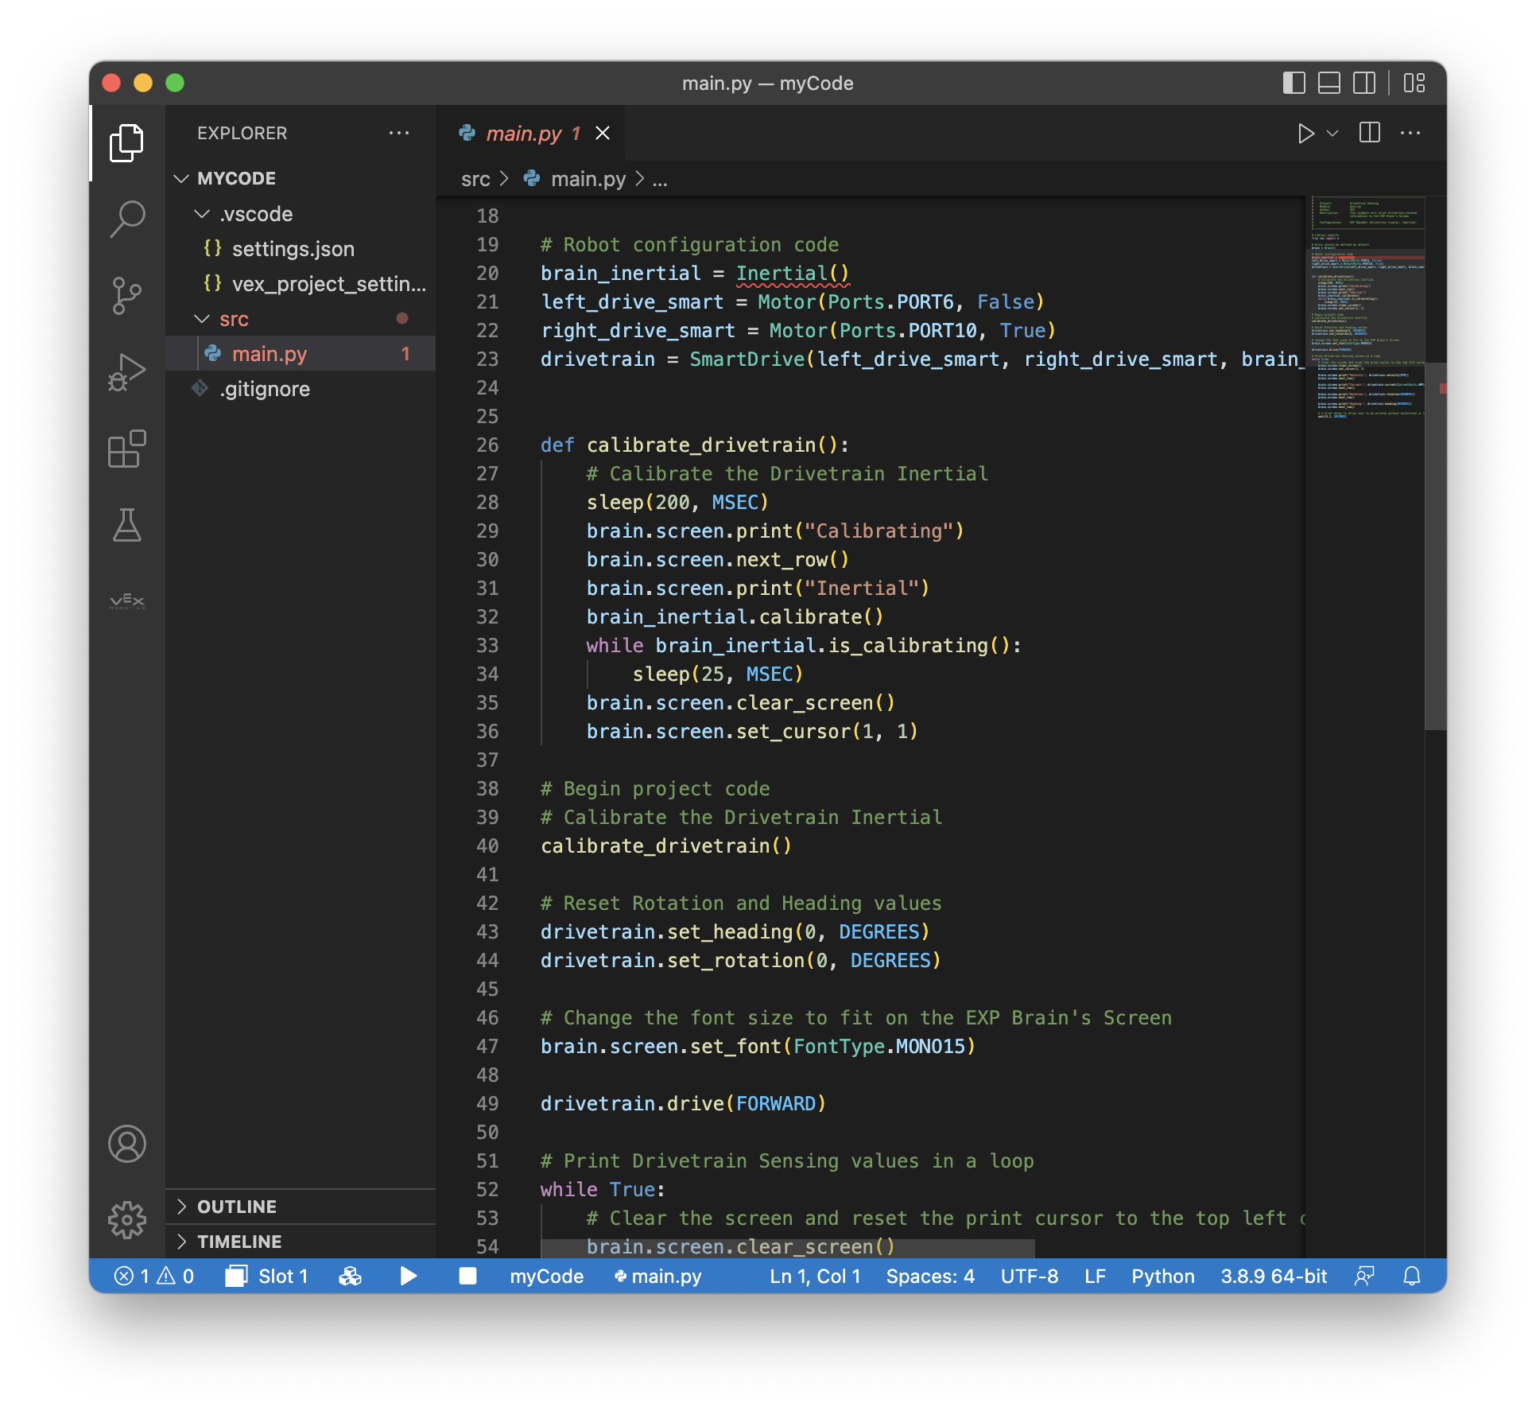Click Slot 1 in the status bar

[282, 1276]
